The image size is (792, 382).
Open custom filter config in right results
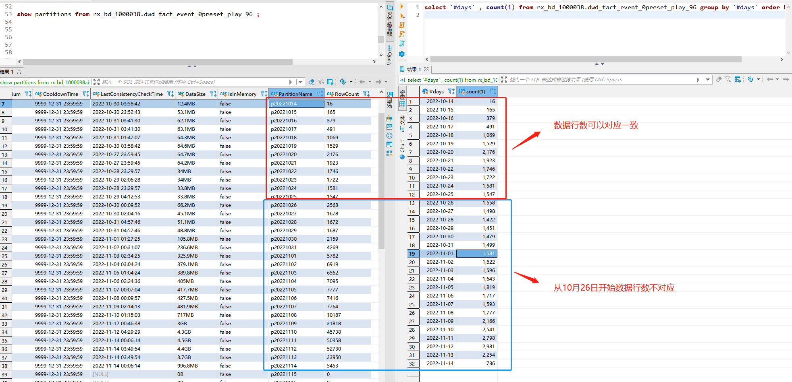[738, 79]
